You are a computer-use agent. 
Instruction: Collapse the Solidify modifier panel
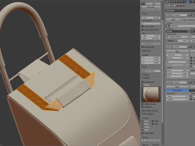point(167,47)
